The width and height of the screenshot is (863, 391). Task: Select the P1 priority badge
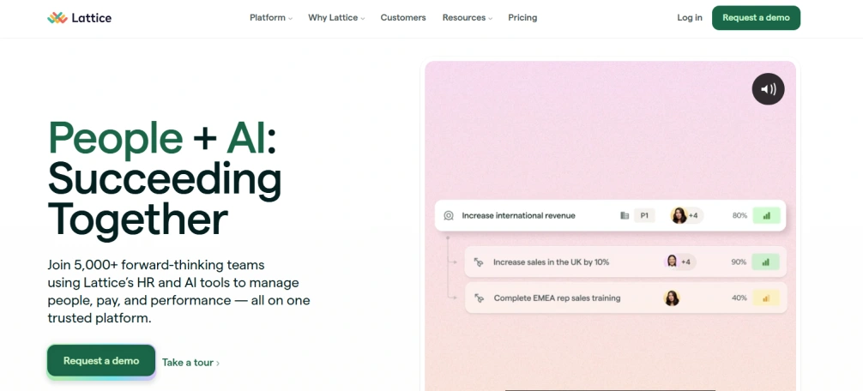coord(644,215)
